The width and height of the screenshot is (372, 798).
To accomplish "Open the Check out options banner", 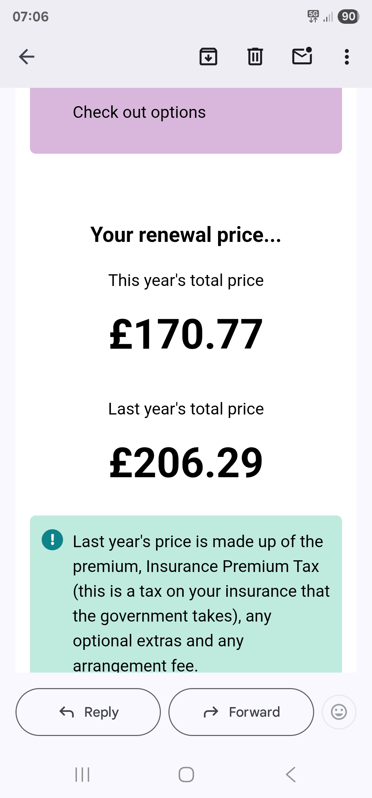I will click(186, 120).
